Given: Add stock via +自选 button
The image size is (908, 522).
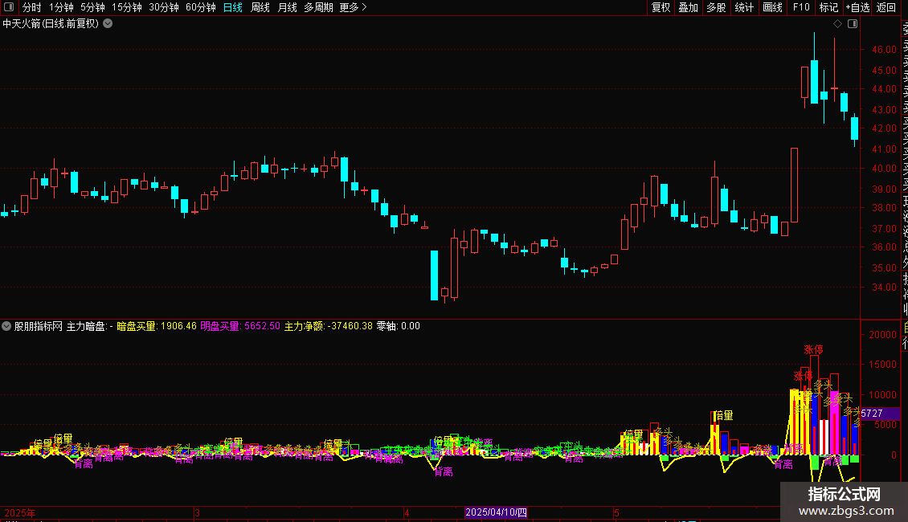Looking at the screenshot, I should coord(857,7).
